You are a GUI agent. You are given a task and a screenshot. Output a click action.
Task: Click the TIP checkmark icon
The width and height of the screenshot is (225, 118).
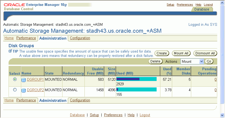click(x=10, y=51)
